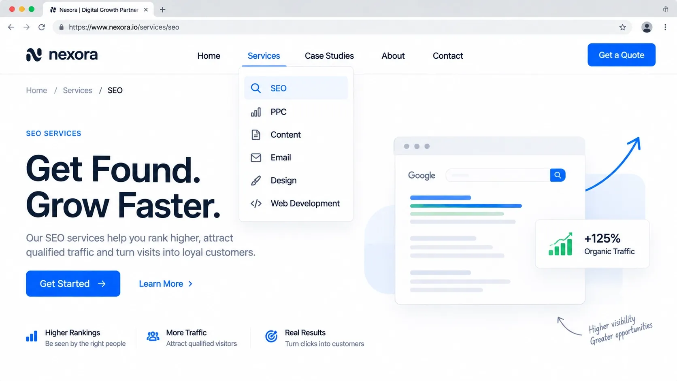Click the paintbrush icon beside Design
Screen dimensions: 677x381
click(x=255, y=181)
